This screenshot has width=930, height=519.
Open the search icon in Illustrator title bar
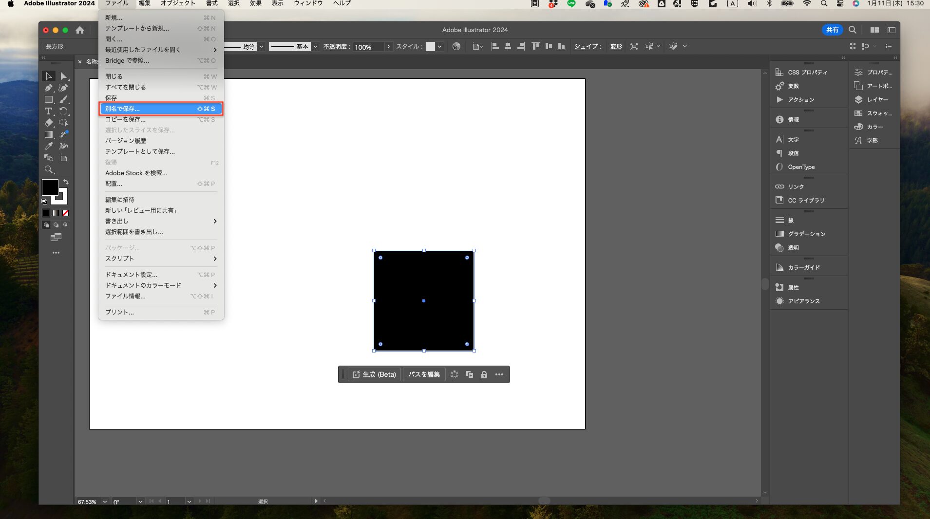853,30
